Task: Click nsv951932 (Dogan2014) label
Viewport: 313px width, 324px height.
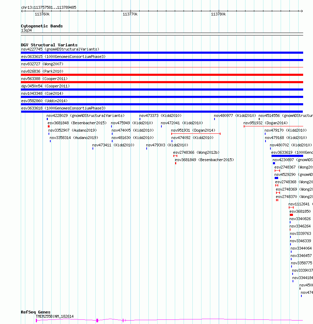Action: [x=266, y=123]
